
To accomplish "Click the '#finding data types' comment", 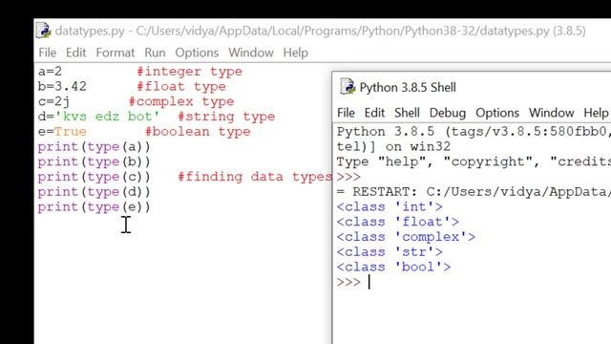I will [x=255, y=177].
